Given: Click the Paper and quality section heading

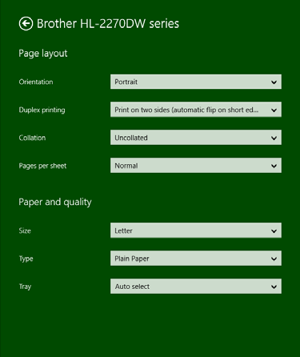Looking at the screenshot, I should tap(55, 202).
